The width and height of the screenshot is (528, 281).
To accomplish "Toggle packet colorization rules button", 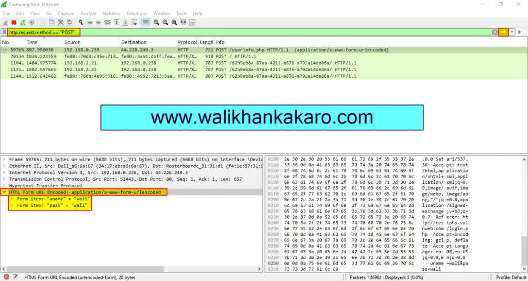I will (x=145, y=23).
